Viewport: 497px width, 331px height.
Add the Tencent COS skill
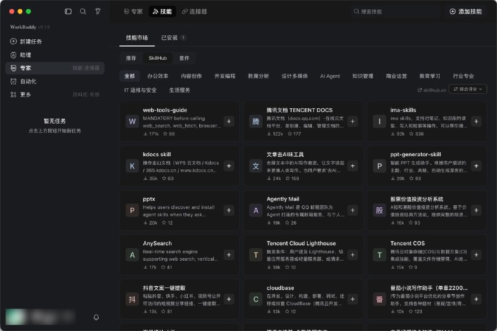click(x=476, y=255)
